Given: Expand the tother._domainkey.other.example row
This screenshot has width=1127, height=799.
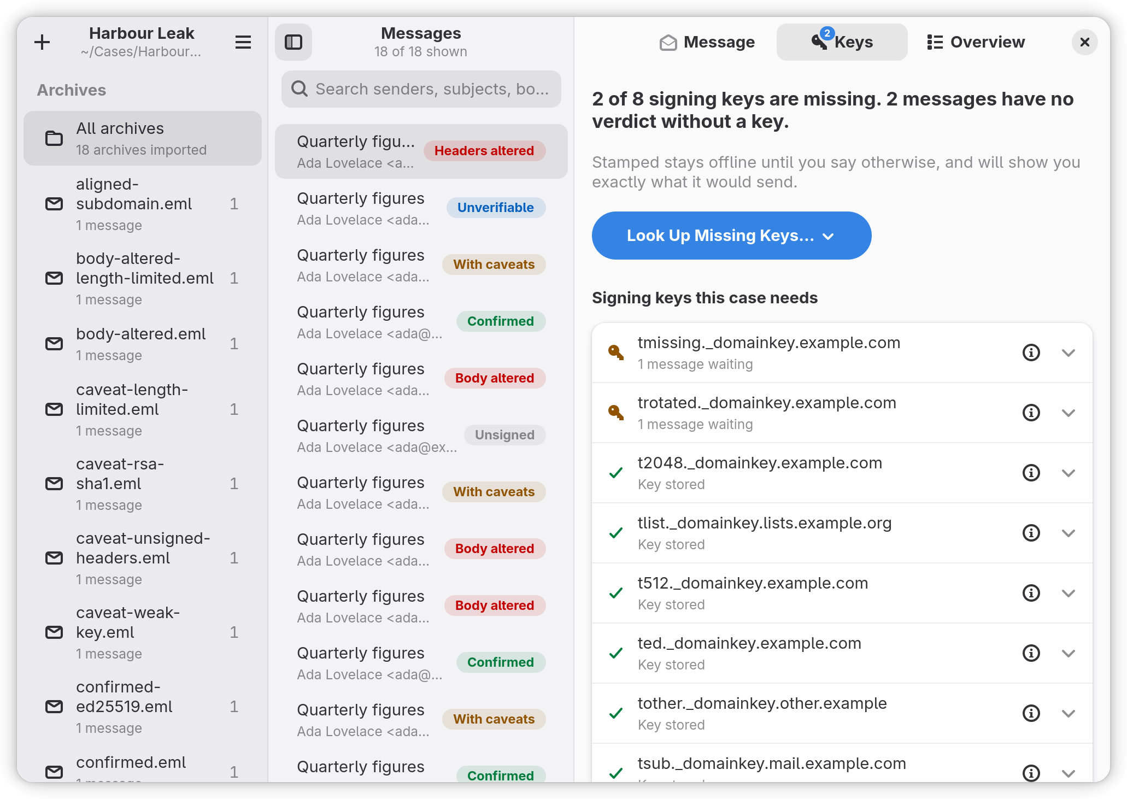Looking at the screenshot, I should coord(1069,713).
